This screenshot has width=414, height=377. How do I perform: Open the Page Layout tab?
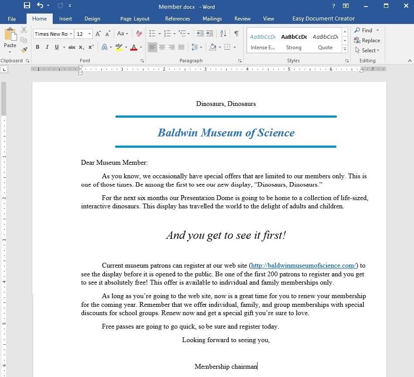[135, 19]
